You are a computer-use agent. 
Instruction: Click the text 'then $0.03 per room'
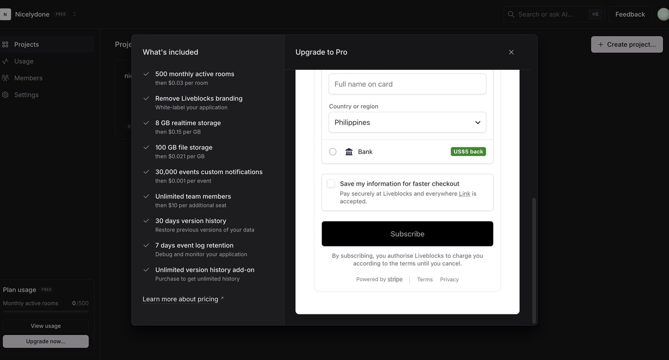[181, 83]
